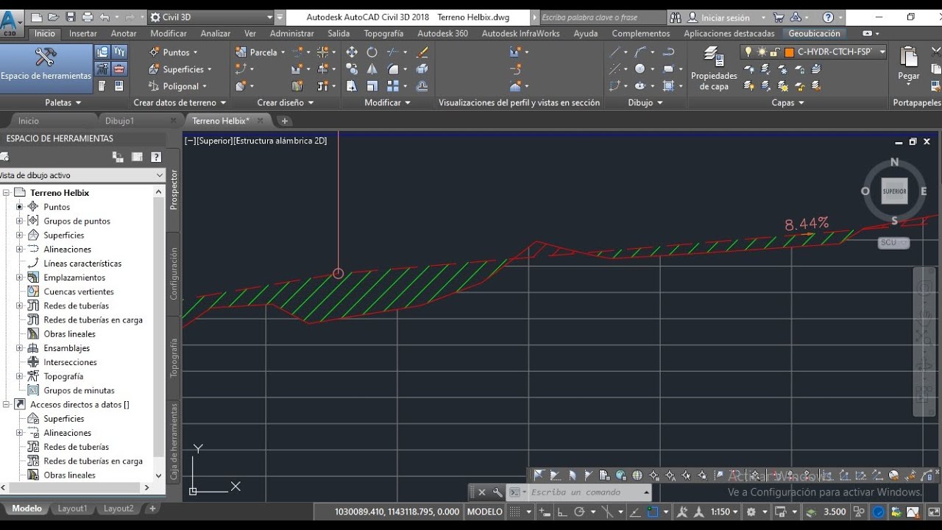Screen dimensions: 942x530
Task: Toggle layer on/off lightbulb in layer dropdown
Action: click(x=748, y=52)
